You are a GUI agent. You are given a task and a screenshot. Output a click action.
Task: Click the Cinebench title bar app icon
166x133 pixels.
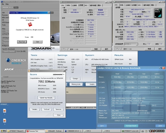pyautogui.click(x=2, y=2)
